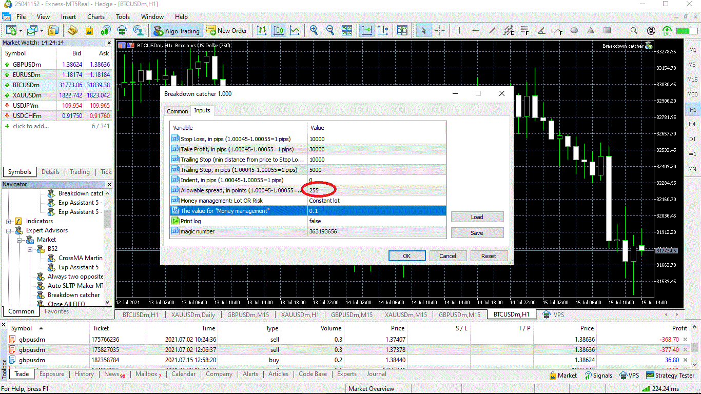This screenshot has width=701, height=394.
Task: Select the triangle shape tool
Action: pyautogui.click(x=591, y=30)
